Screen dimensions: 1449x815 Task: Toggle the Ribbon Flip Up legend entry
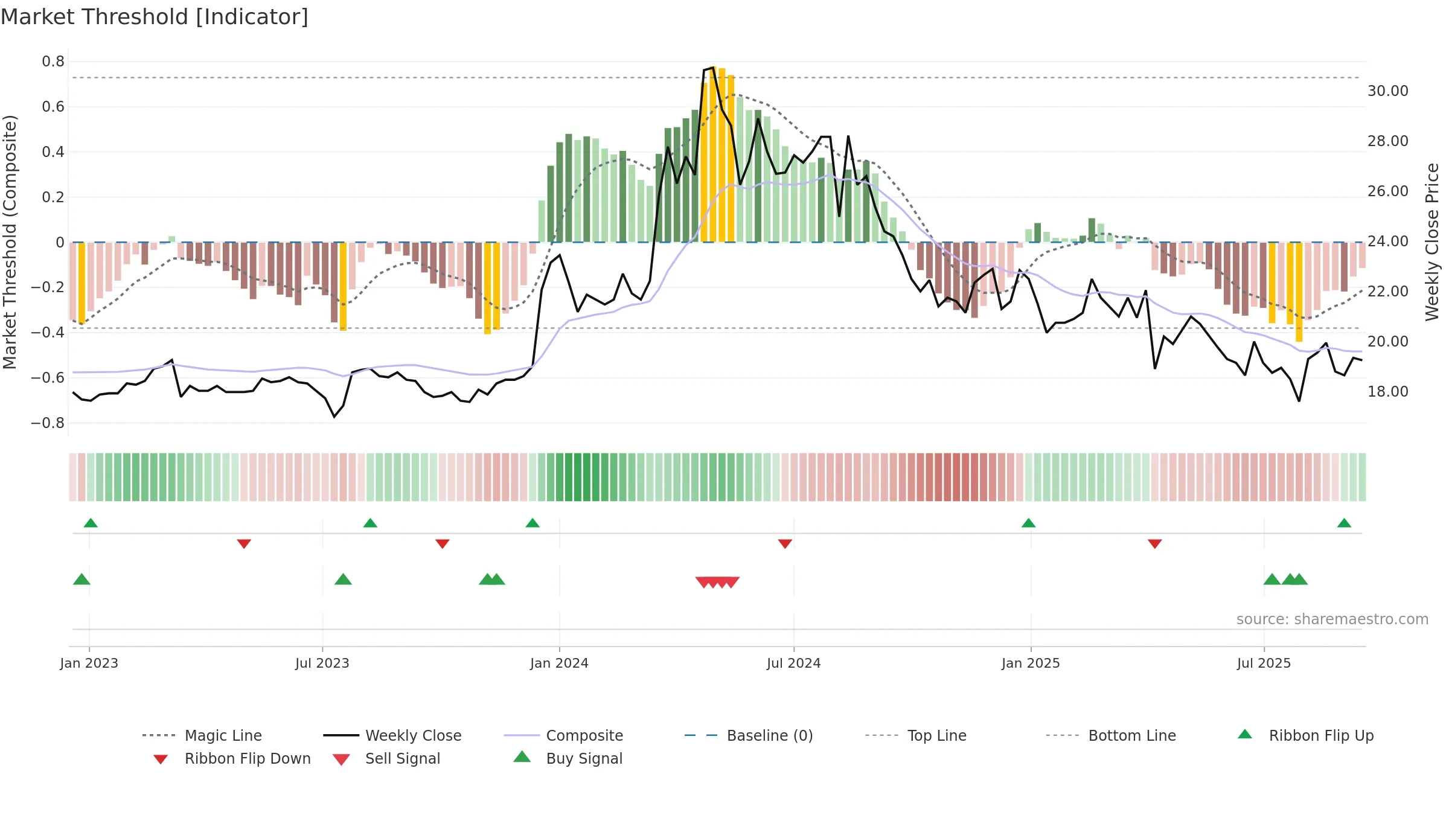[1305, 735]
